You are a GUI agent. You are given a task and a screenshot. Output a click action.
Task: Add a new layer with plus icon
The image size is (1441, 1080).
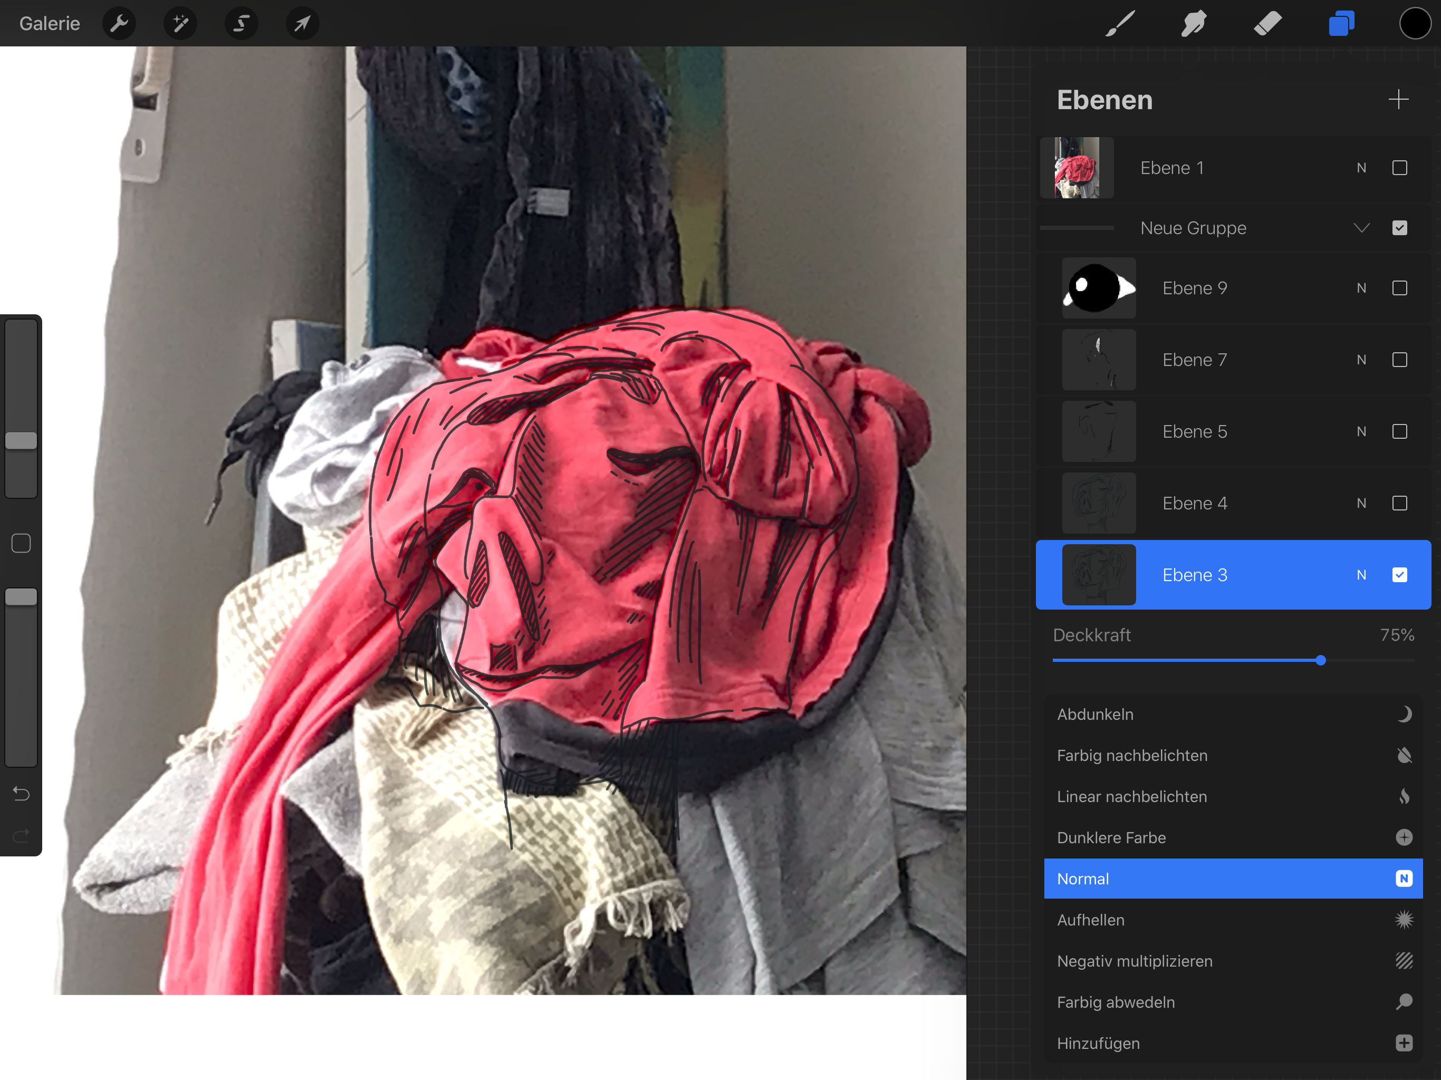[x=1398, y=100]
